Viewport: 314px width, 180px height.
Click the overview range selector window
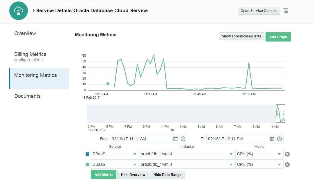[x=280, y=114]
